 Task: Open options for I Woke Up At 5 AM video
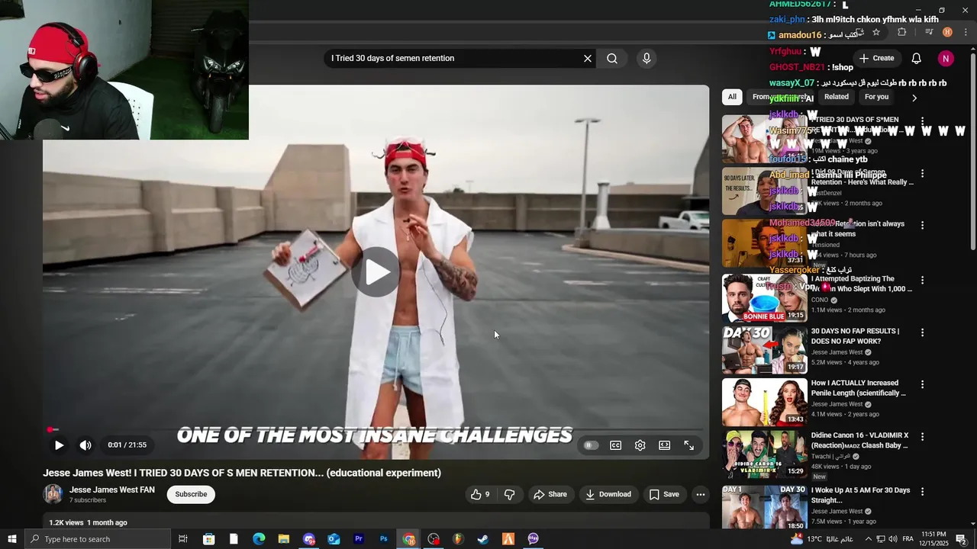click(x=922, y=492)
